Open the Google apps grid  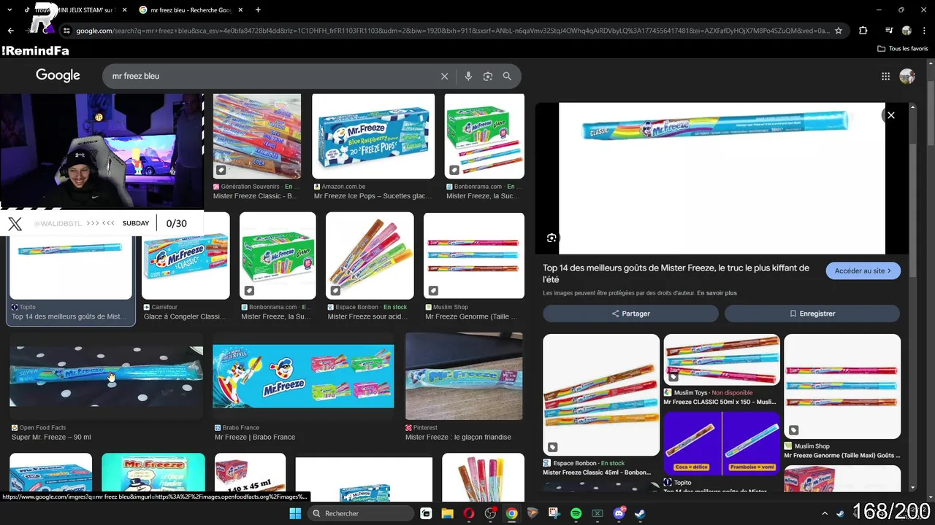pyautogui.click(x=885, y=76)
